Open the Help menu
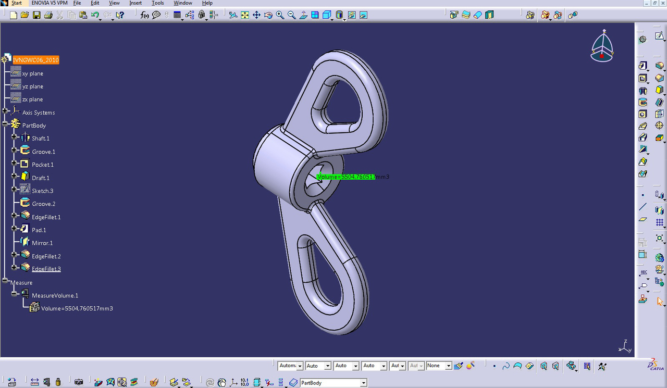 (x=207, y=3)
